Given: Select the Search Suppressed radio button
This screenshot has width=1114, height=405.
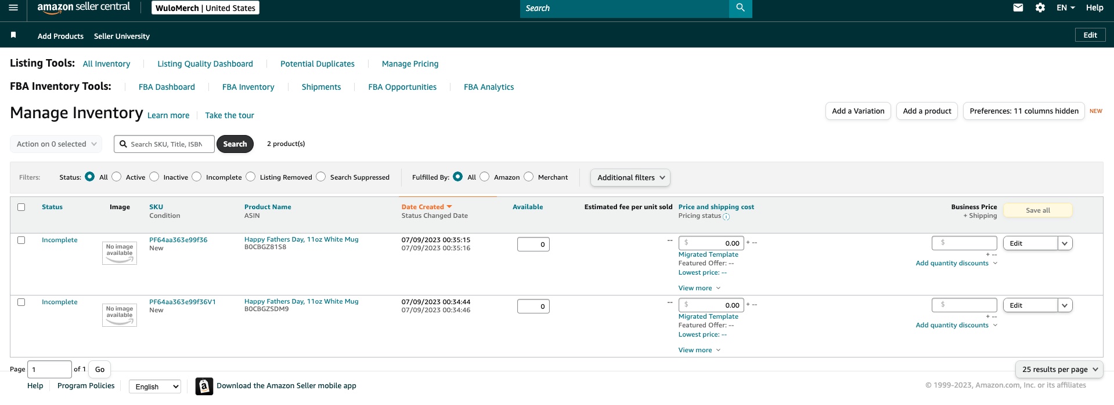Looking at the screenshot, I should click(321, 177).
